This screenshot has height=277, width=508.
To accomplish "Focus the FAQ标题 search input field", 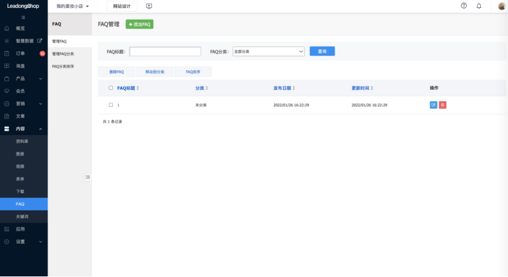I will point(165,51).
